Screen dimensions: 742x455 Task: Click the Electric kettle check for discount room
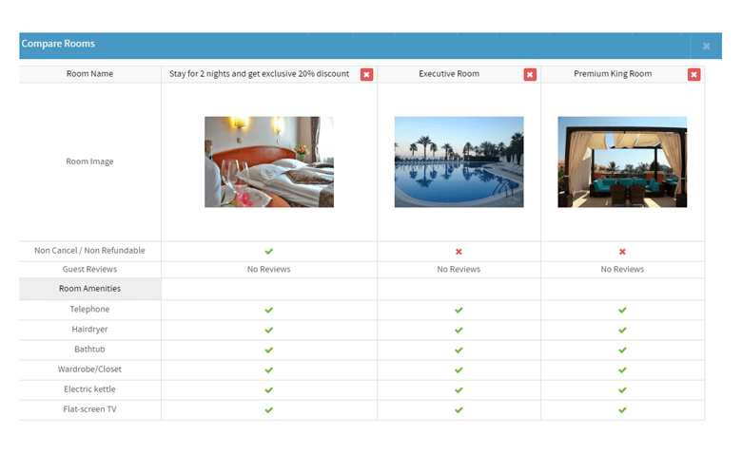(x=269, y=389)
